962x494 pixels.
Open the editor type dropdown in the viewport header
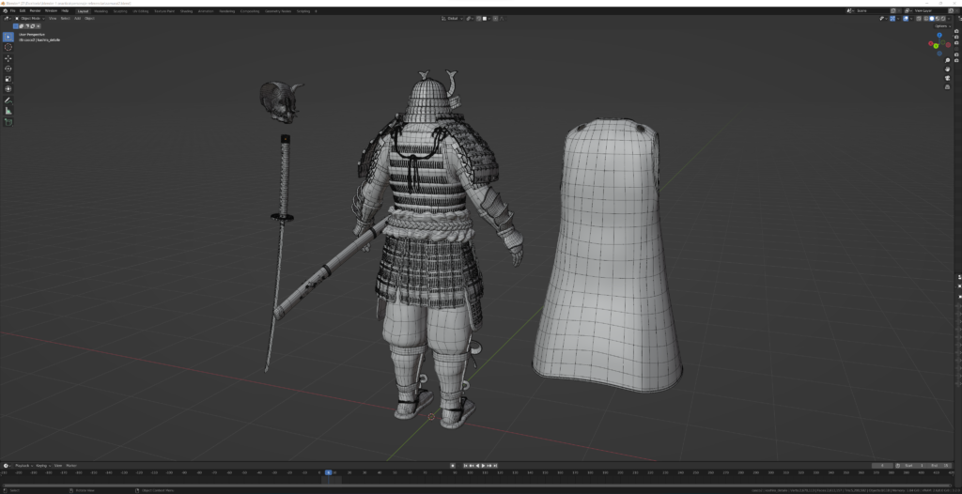8,19
